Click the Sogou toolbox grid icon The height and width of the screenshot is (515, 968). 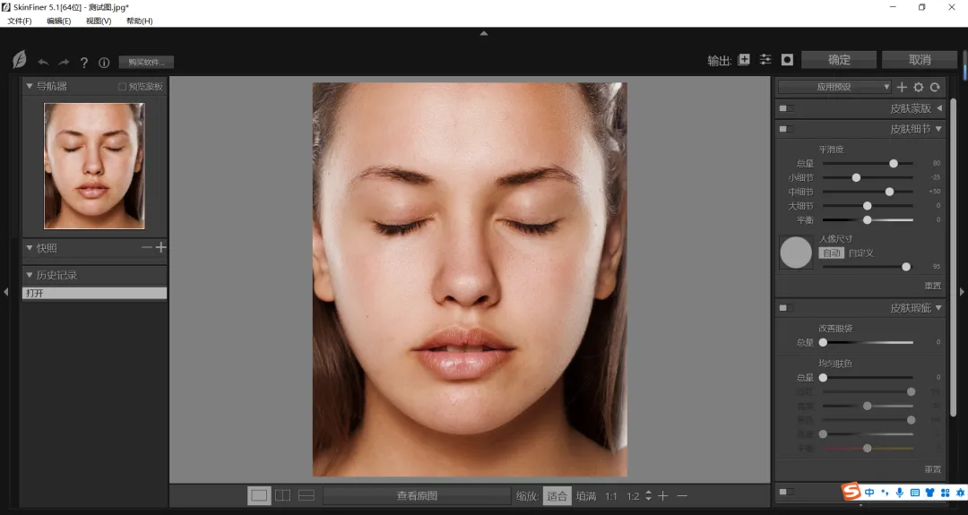point(946,493)
